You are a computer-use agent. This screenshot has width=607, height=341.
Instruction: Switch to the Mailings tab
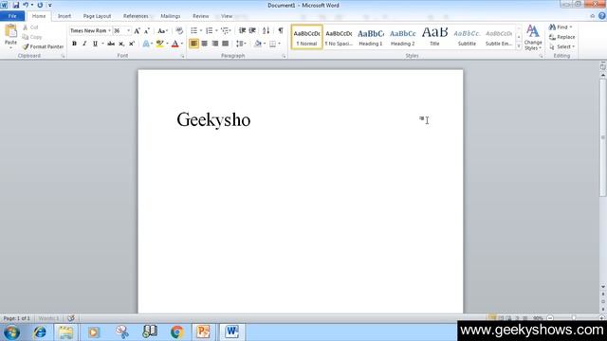(171, 16)
